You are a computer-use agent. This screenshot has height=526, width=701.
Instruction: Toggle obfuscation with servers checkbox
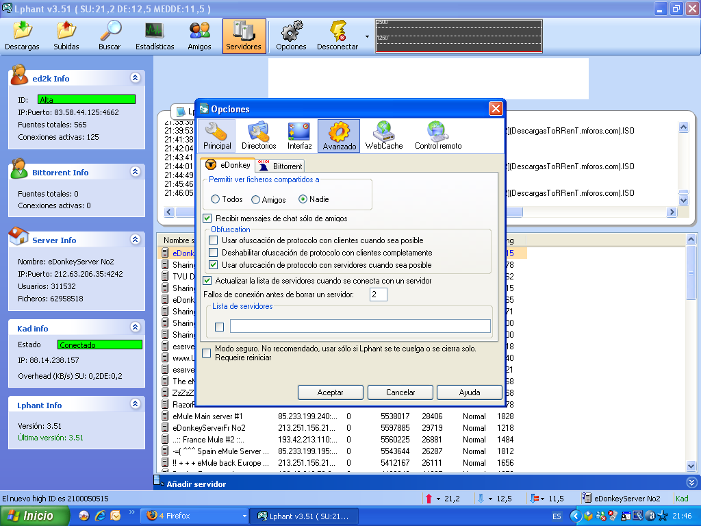coord(214,265)
